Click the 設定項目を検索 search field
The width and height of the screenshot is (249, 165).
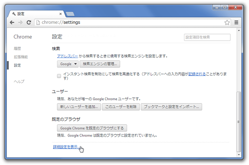[207, 37]
